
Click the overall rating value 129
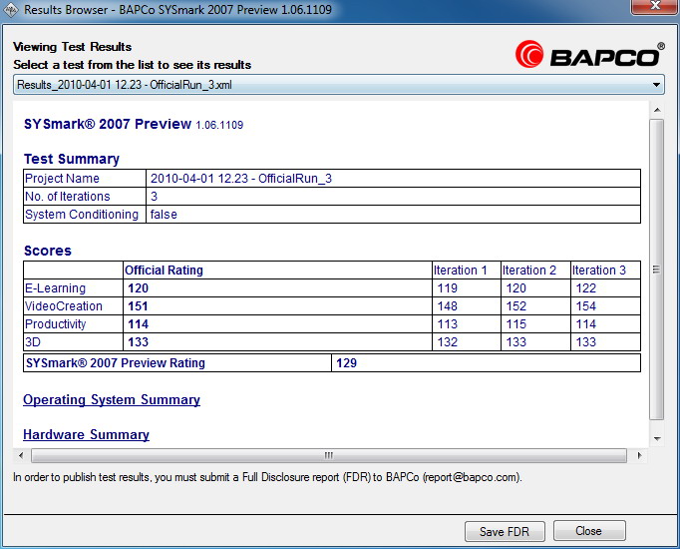click(x=346, y=362)
